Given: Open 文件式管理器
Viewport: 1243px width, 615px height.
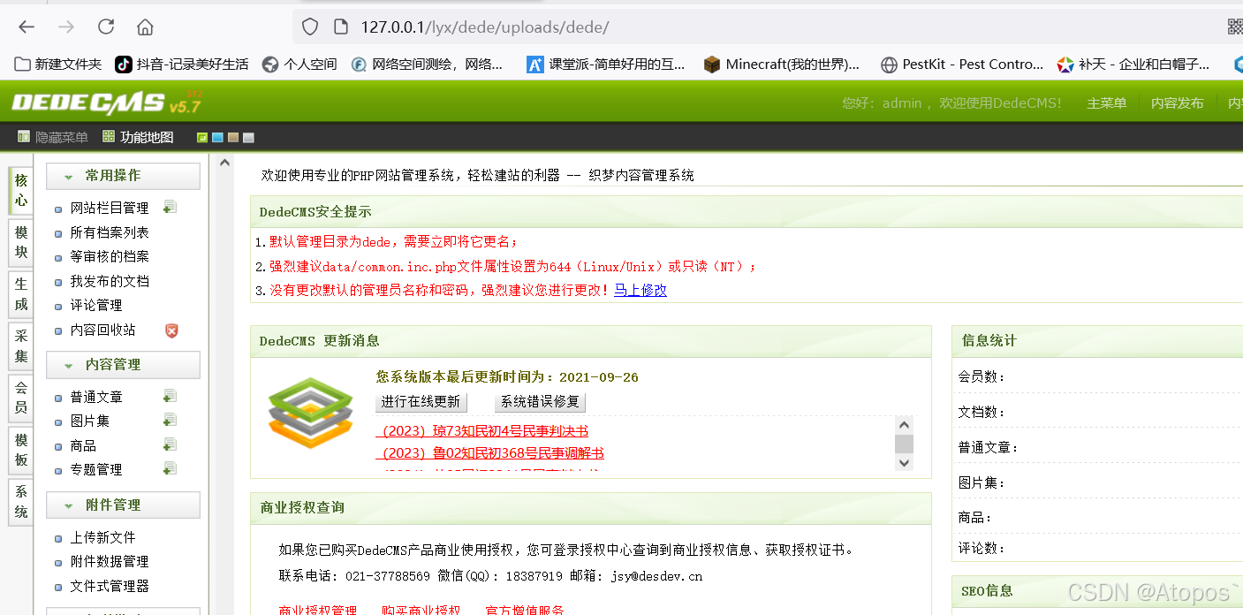Looking at the screenshot, I should (110, 586).
